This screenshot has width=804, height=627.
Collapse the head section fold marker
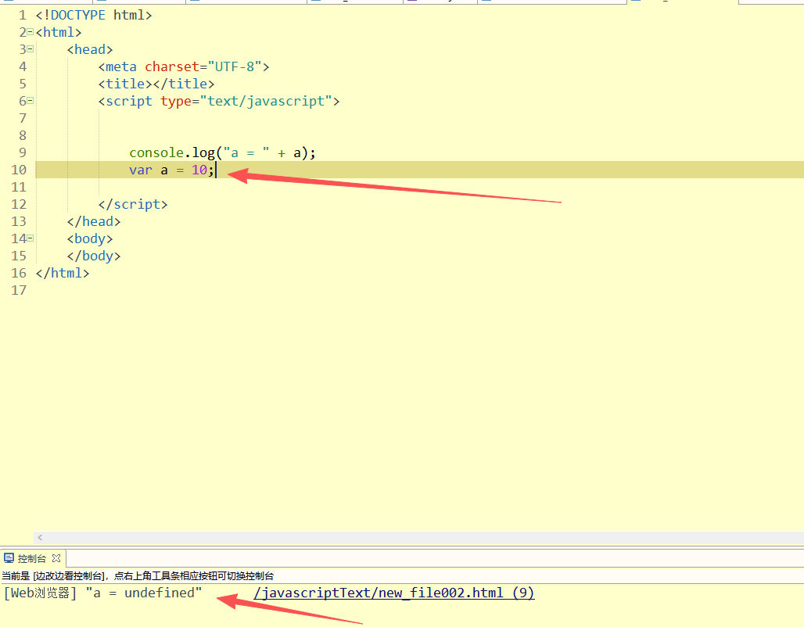pos(30,49)
